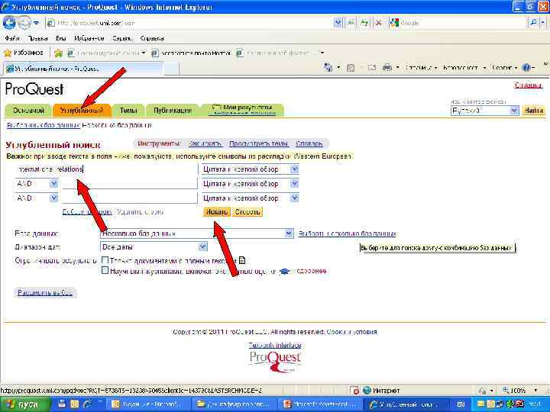This screenshot has width=550, height=412.
Task: Open the first AND operator dropdown
Action: [x=53, y=184]
